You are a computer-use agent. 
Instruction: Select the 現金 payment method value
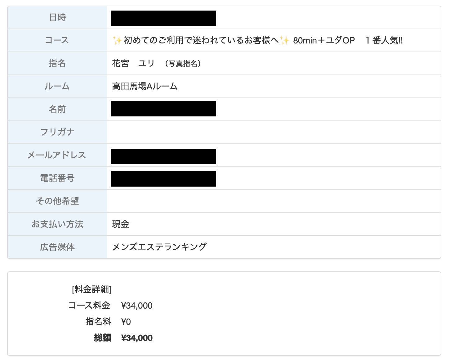click(121, 224)
